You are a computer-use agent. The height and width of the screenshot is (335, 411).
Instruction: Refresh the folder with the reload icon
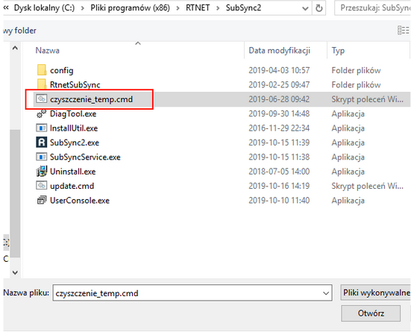pos(319,8)
